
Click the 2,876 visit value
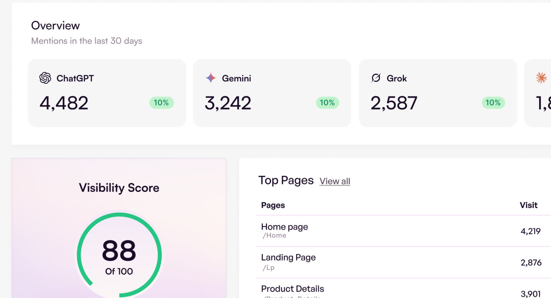pos(531,262)
